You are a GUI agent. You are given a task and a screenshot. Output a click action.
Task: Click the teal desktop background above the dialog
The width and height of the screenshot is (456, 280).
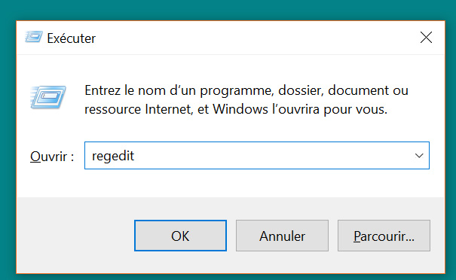(228, 10)
